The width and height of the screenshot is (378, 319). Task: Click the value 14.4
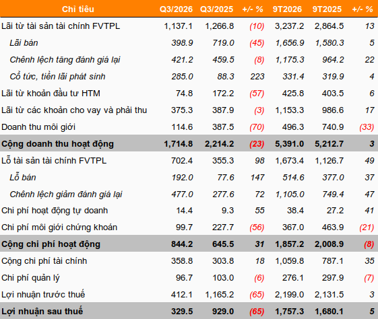coord(185,211)
